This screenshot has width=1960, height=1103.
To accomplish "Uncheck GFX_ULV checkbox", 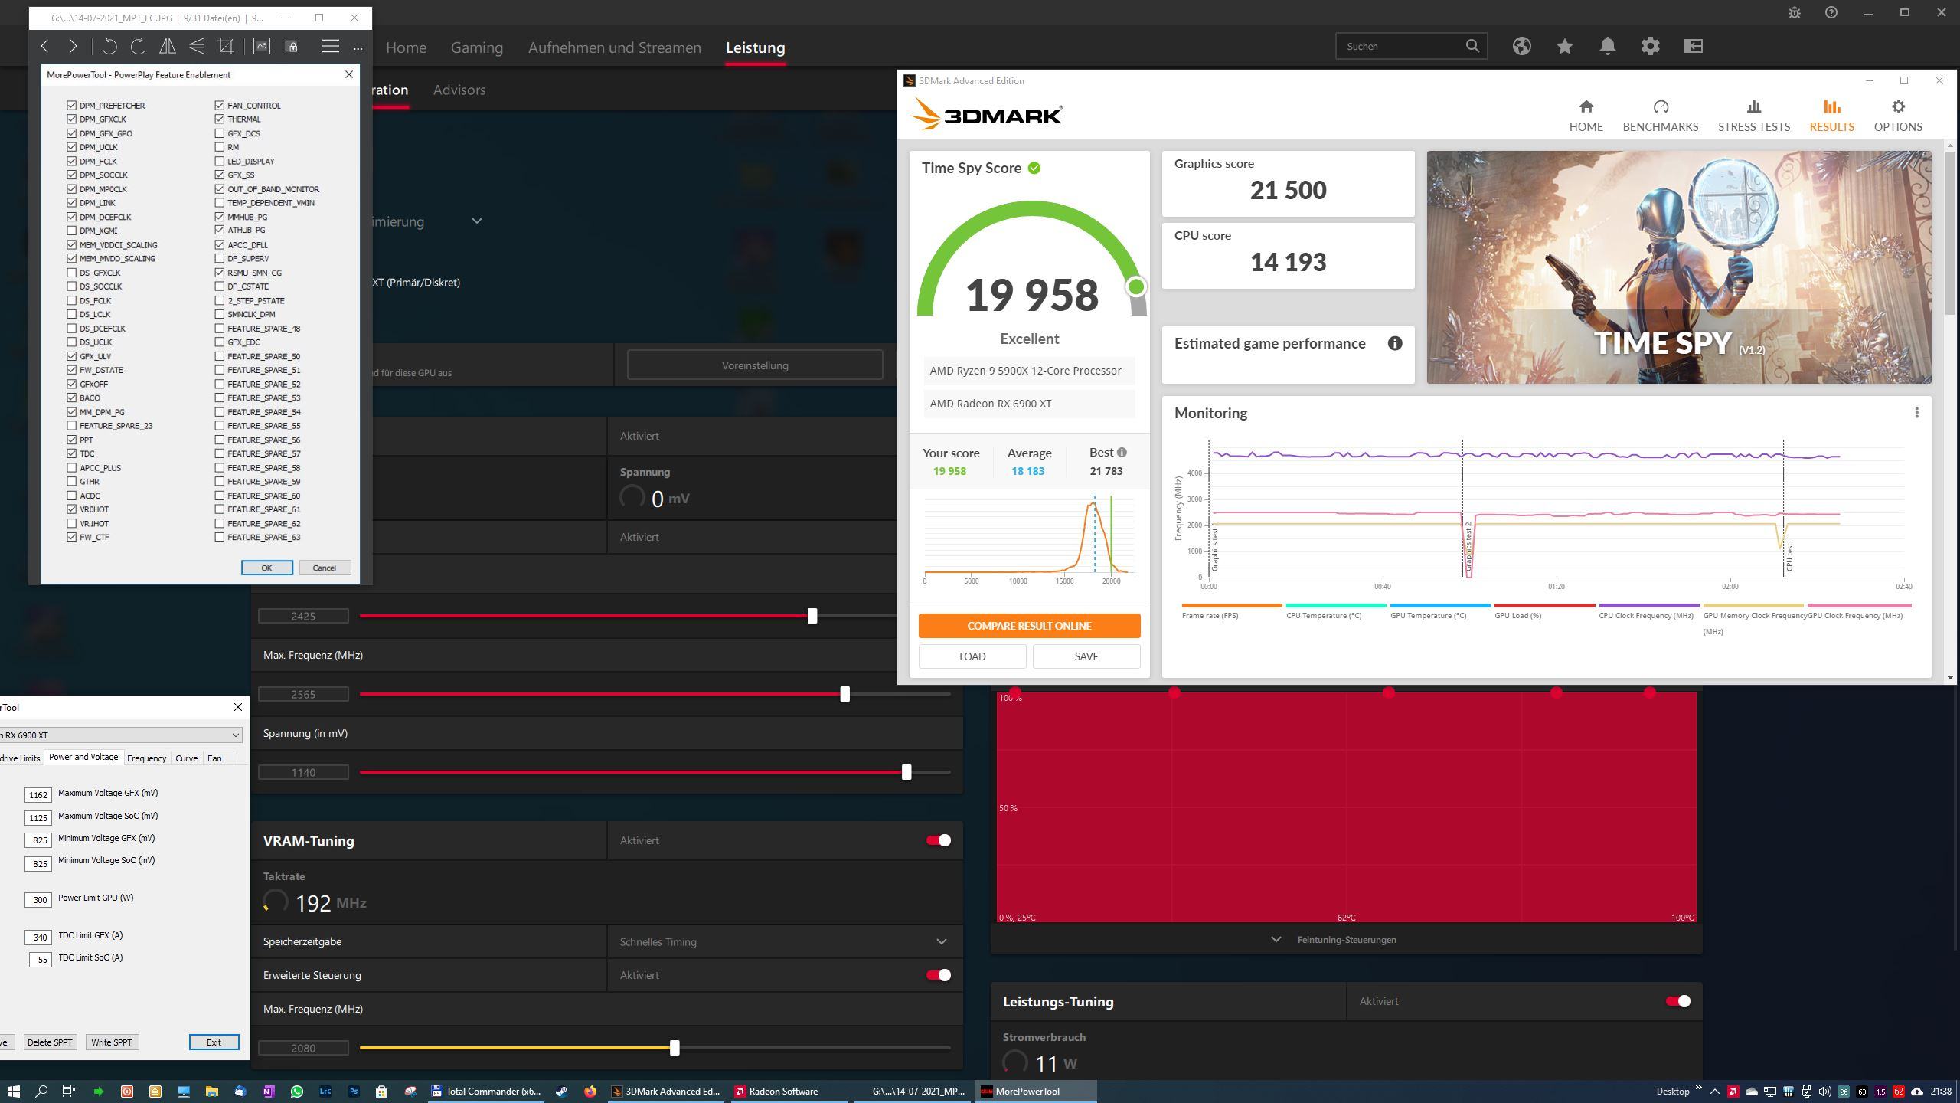I will point(71,356).
